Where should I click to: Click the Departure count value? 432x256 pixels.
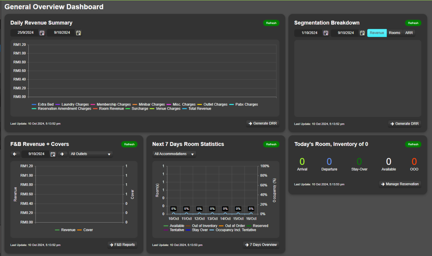point(329,162)
